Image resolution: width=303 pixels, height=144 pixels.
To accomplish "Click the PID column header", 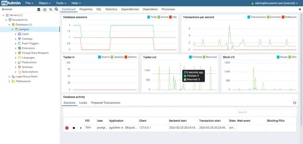I will pyautogui.click(x=90, y=121).
